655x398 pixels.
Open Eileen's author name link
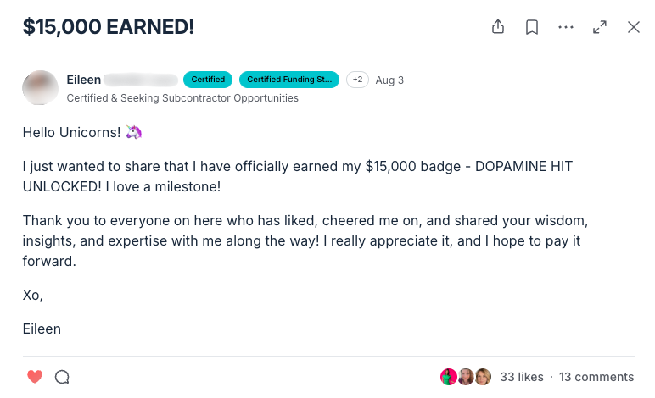(84, 80)
